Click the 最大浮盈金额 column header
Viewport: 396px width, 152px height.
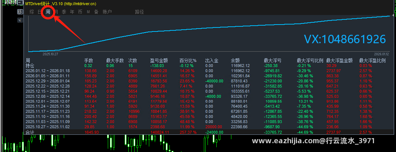pyautogui.click(x=340, y=60)
